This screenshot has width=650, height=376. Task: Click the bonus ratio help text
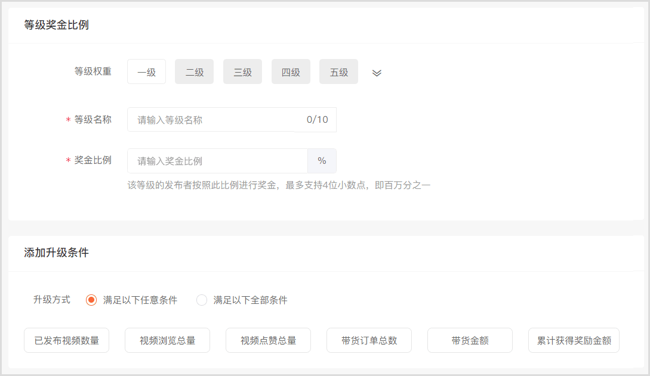pos(279,185)
